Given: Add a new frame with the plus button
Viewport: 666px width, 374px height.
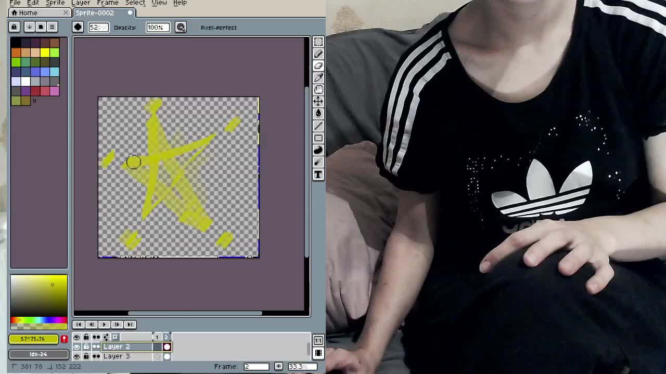Looking at the screenshot, I should point(278,366).
